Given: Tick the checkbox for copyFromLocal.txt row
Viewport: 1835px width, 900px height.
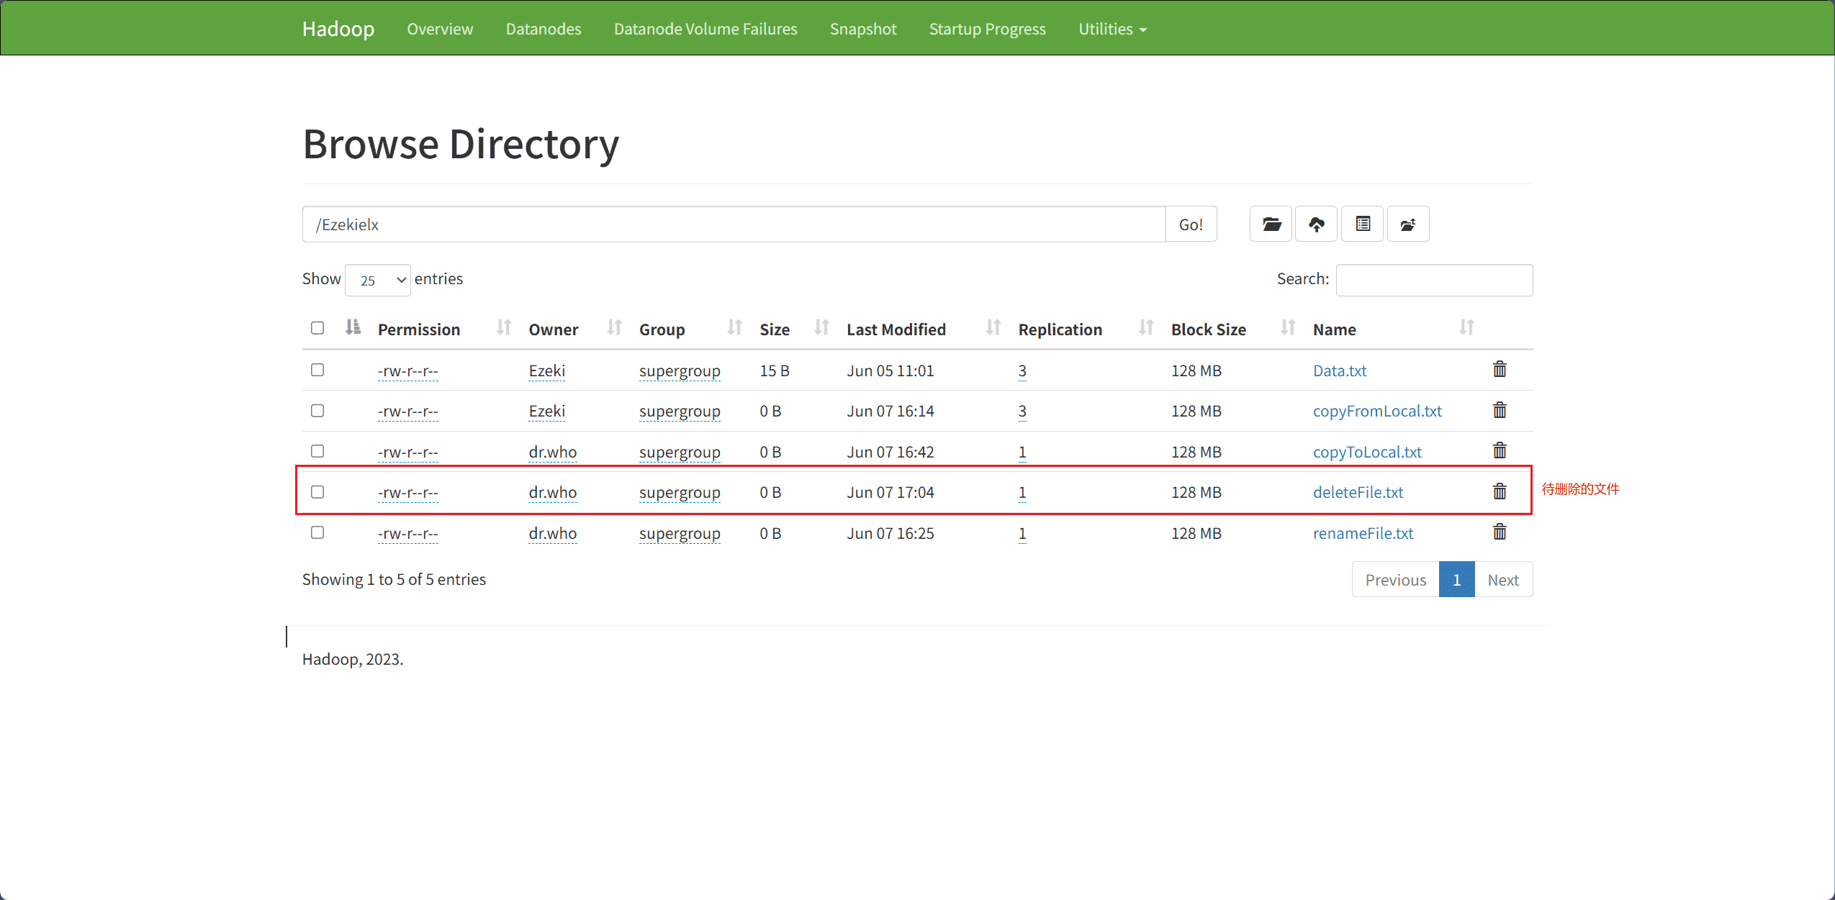Looking at the screenshot, I should pos(317,411).
